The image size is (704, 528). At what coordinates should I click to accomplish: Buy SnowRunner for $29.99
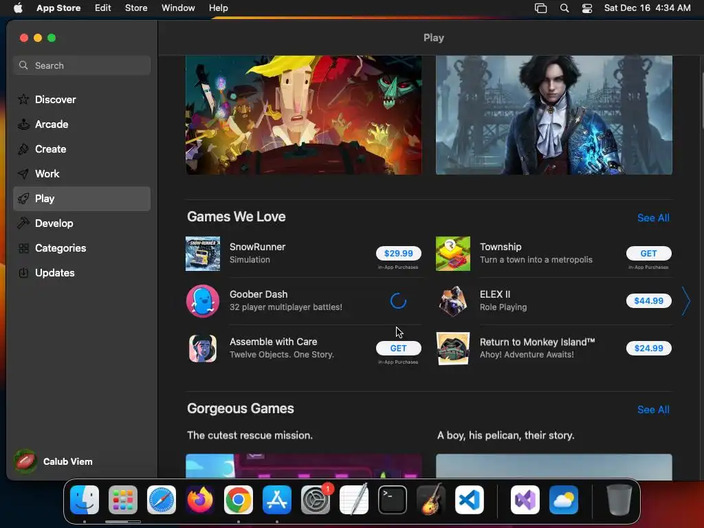coord(398,253)
